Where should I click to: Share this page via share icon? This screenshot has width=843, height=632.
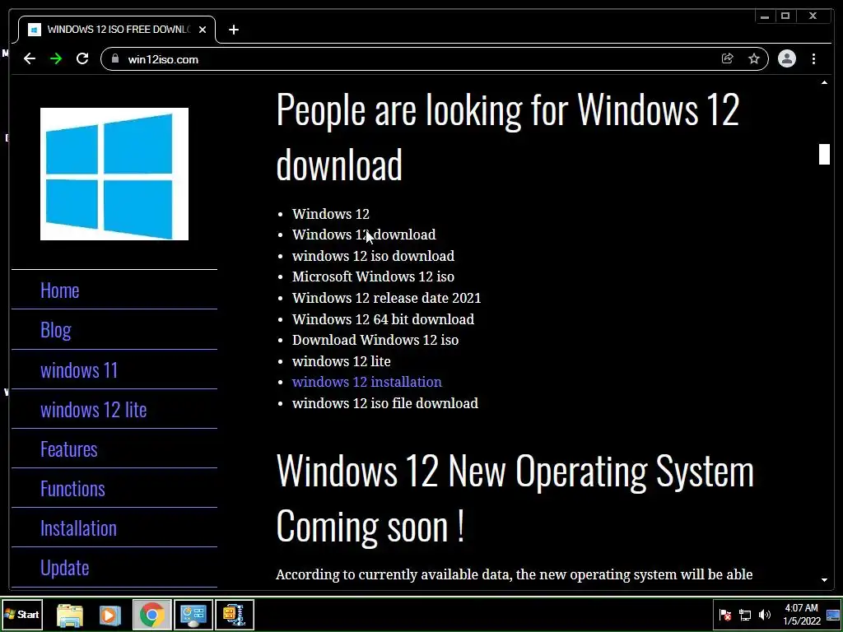pos(728,58)
